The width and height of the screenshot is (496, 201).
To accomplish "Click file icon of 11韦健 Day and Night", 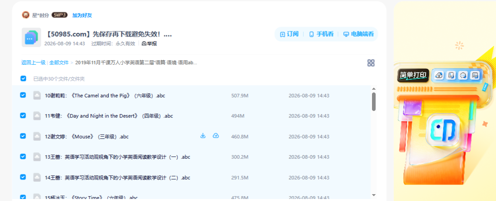I will pyautogui.click(x=37, y=116).
